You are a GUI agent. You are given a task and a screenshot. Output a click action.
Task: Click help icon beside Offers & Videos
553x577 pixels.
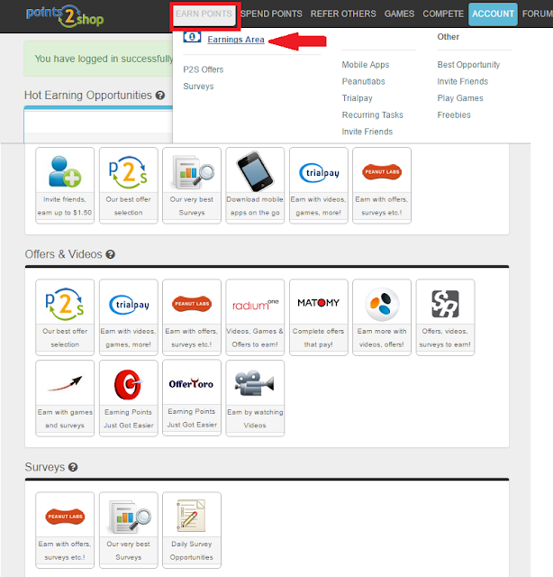click(110, 254)
